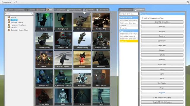Click the NPCs cleanup button
Screen dimensions: 190x106
pyautogui.click(x=162, y=79)
